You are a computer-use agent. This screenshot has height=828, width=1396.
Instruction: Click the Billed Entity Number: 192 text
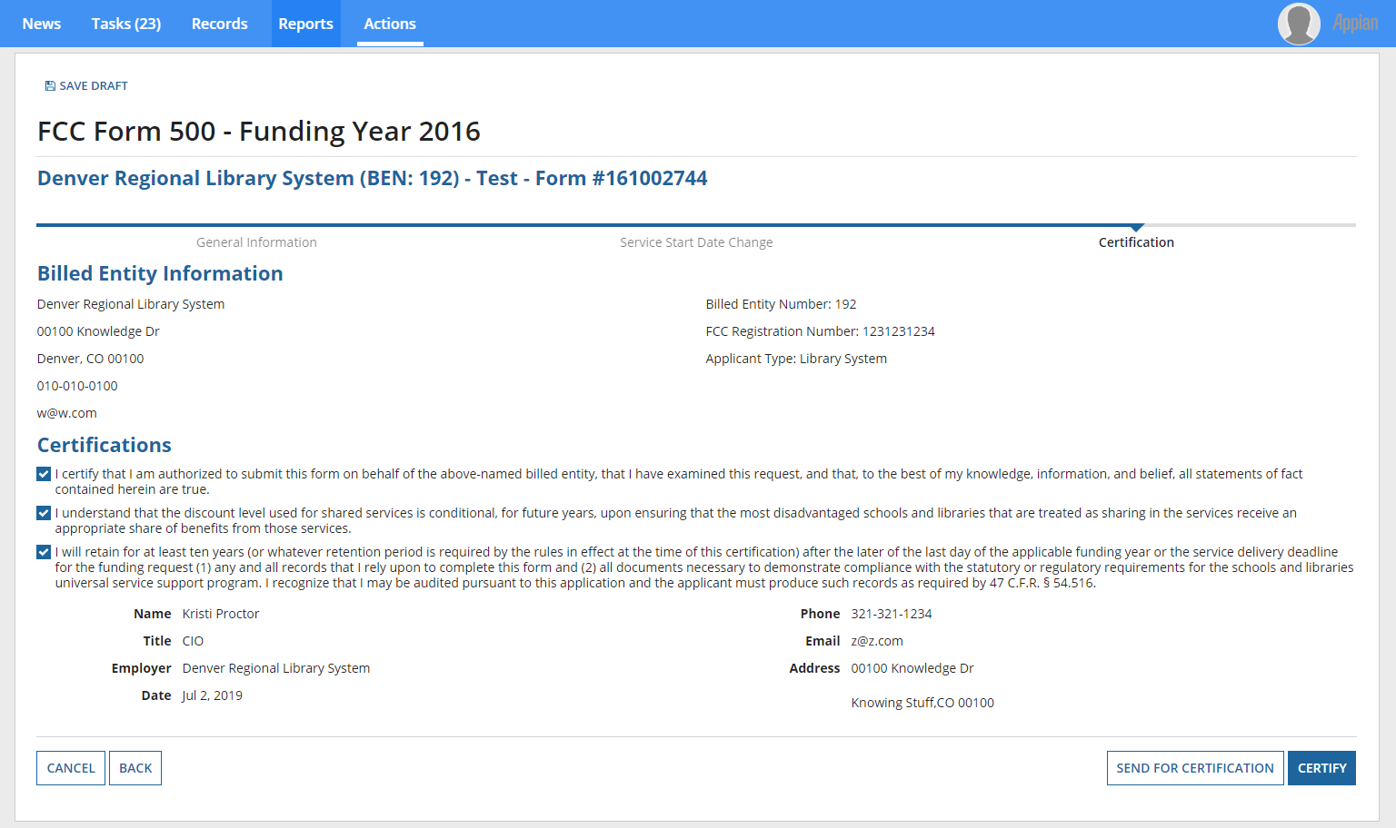click(x=781, y=304)
